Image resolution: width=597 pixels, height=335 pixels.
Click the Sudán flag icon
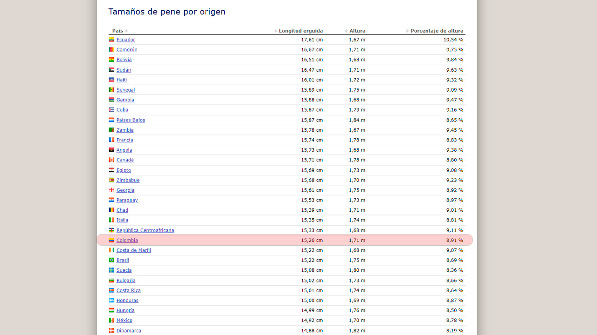pyautogui.click(x=111, y=70)
